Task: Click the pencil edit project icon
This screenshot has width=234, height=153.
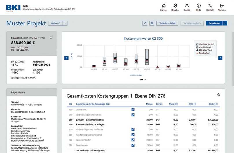Action: (x=145, y=23)
